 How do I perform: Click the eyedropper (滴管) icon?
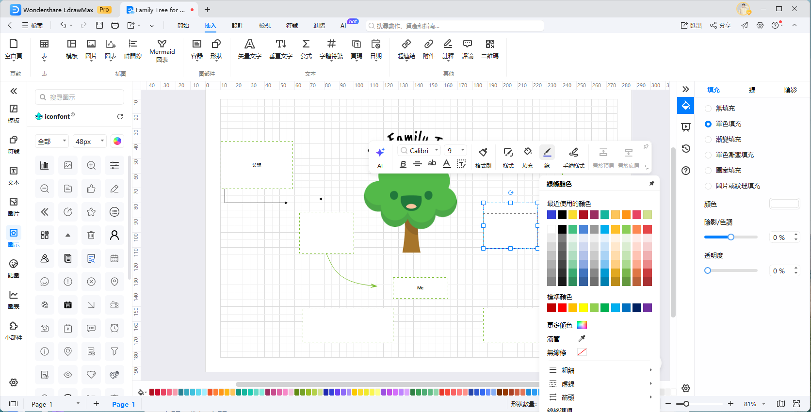point(582,338)
